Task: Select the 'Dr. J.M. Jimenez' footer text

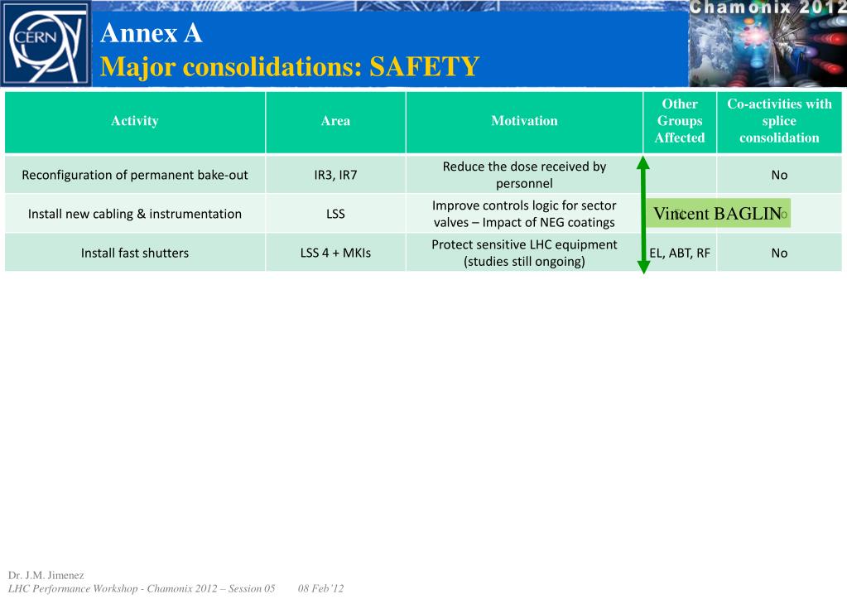Action: (46, 575)
